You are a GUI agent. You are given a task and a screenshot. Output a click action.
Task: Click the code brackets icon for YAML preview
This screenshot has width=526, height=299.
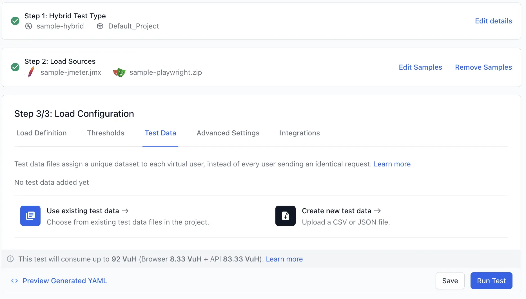(x=14, y=281)
